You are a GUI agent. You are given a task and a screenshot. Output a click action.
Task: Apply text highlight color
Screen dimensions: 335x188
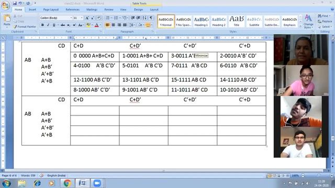pos(88,25)
